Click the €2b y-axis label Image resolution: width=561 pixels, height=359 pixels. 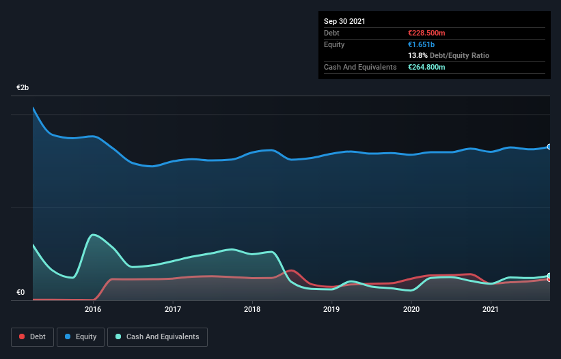[23, 87]
